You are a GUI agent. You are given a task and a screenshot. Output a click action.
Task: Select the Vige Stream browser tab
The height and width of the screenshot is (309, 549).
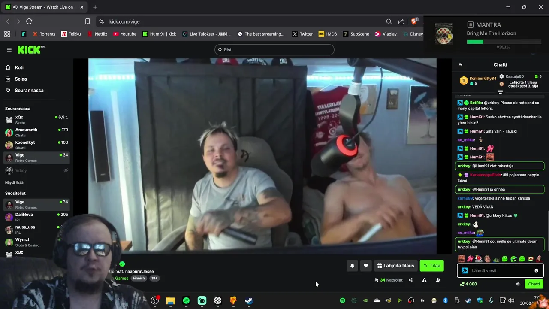point(45,7)
